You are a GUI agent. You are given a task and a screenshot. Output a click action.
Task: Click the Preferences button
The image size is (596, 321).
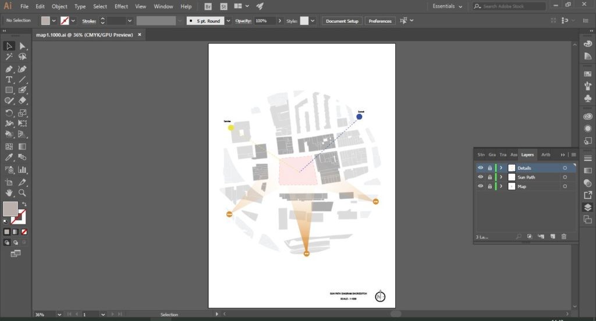pyautogui.click(x=379, y=21)
